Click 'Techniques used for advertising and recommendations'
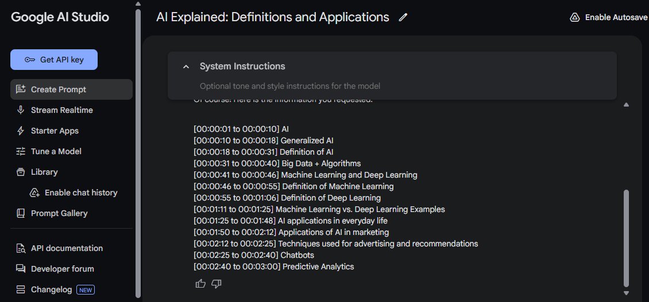 pos(335,244)
